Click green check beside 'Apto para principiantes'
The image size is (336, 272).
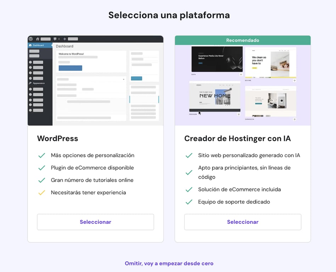[x=189, y=172]
